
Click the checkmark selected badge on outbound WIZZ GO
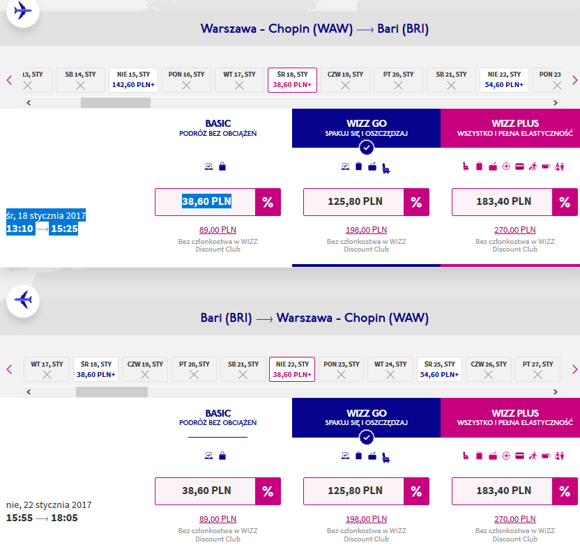pyautogui.click(x=367, y=148)
